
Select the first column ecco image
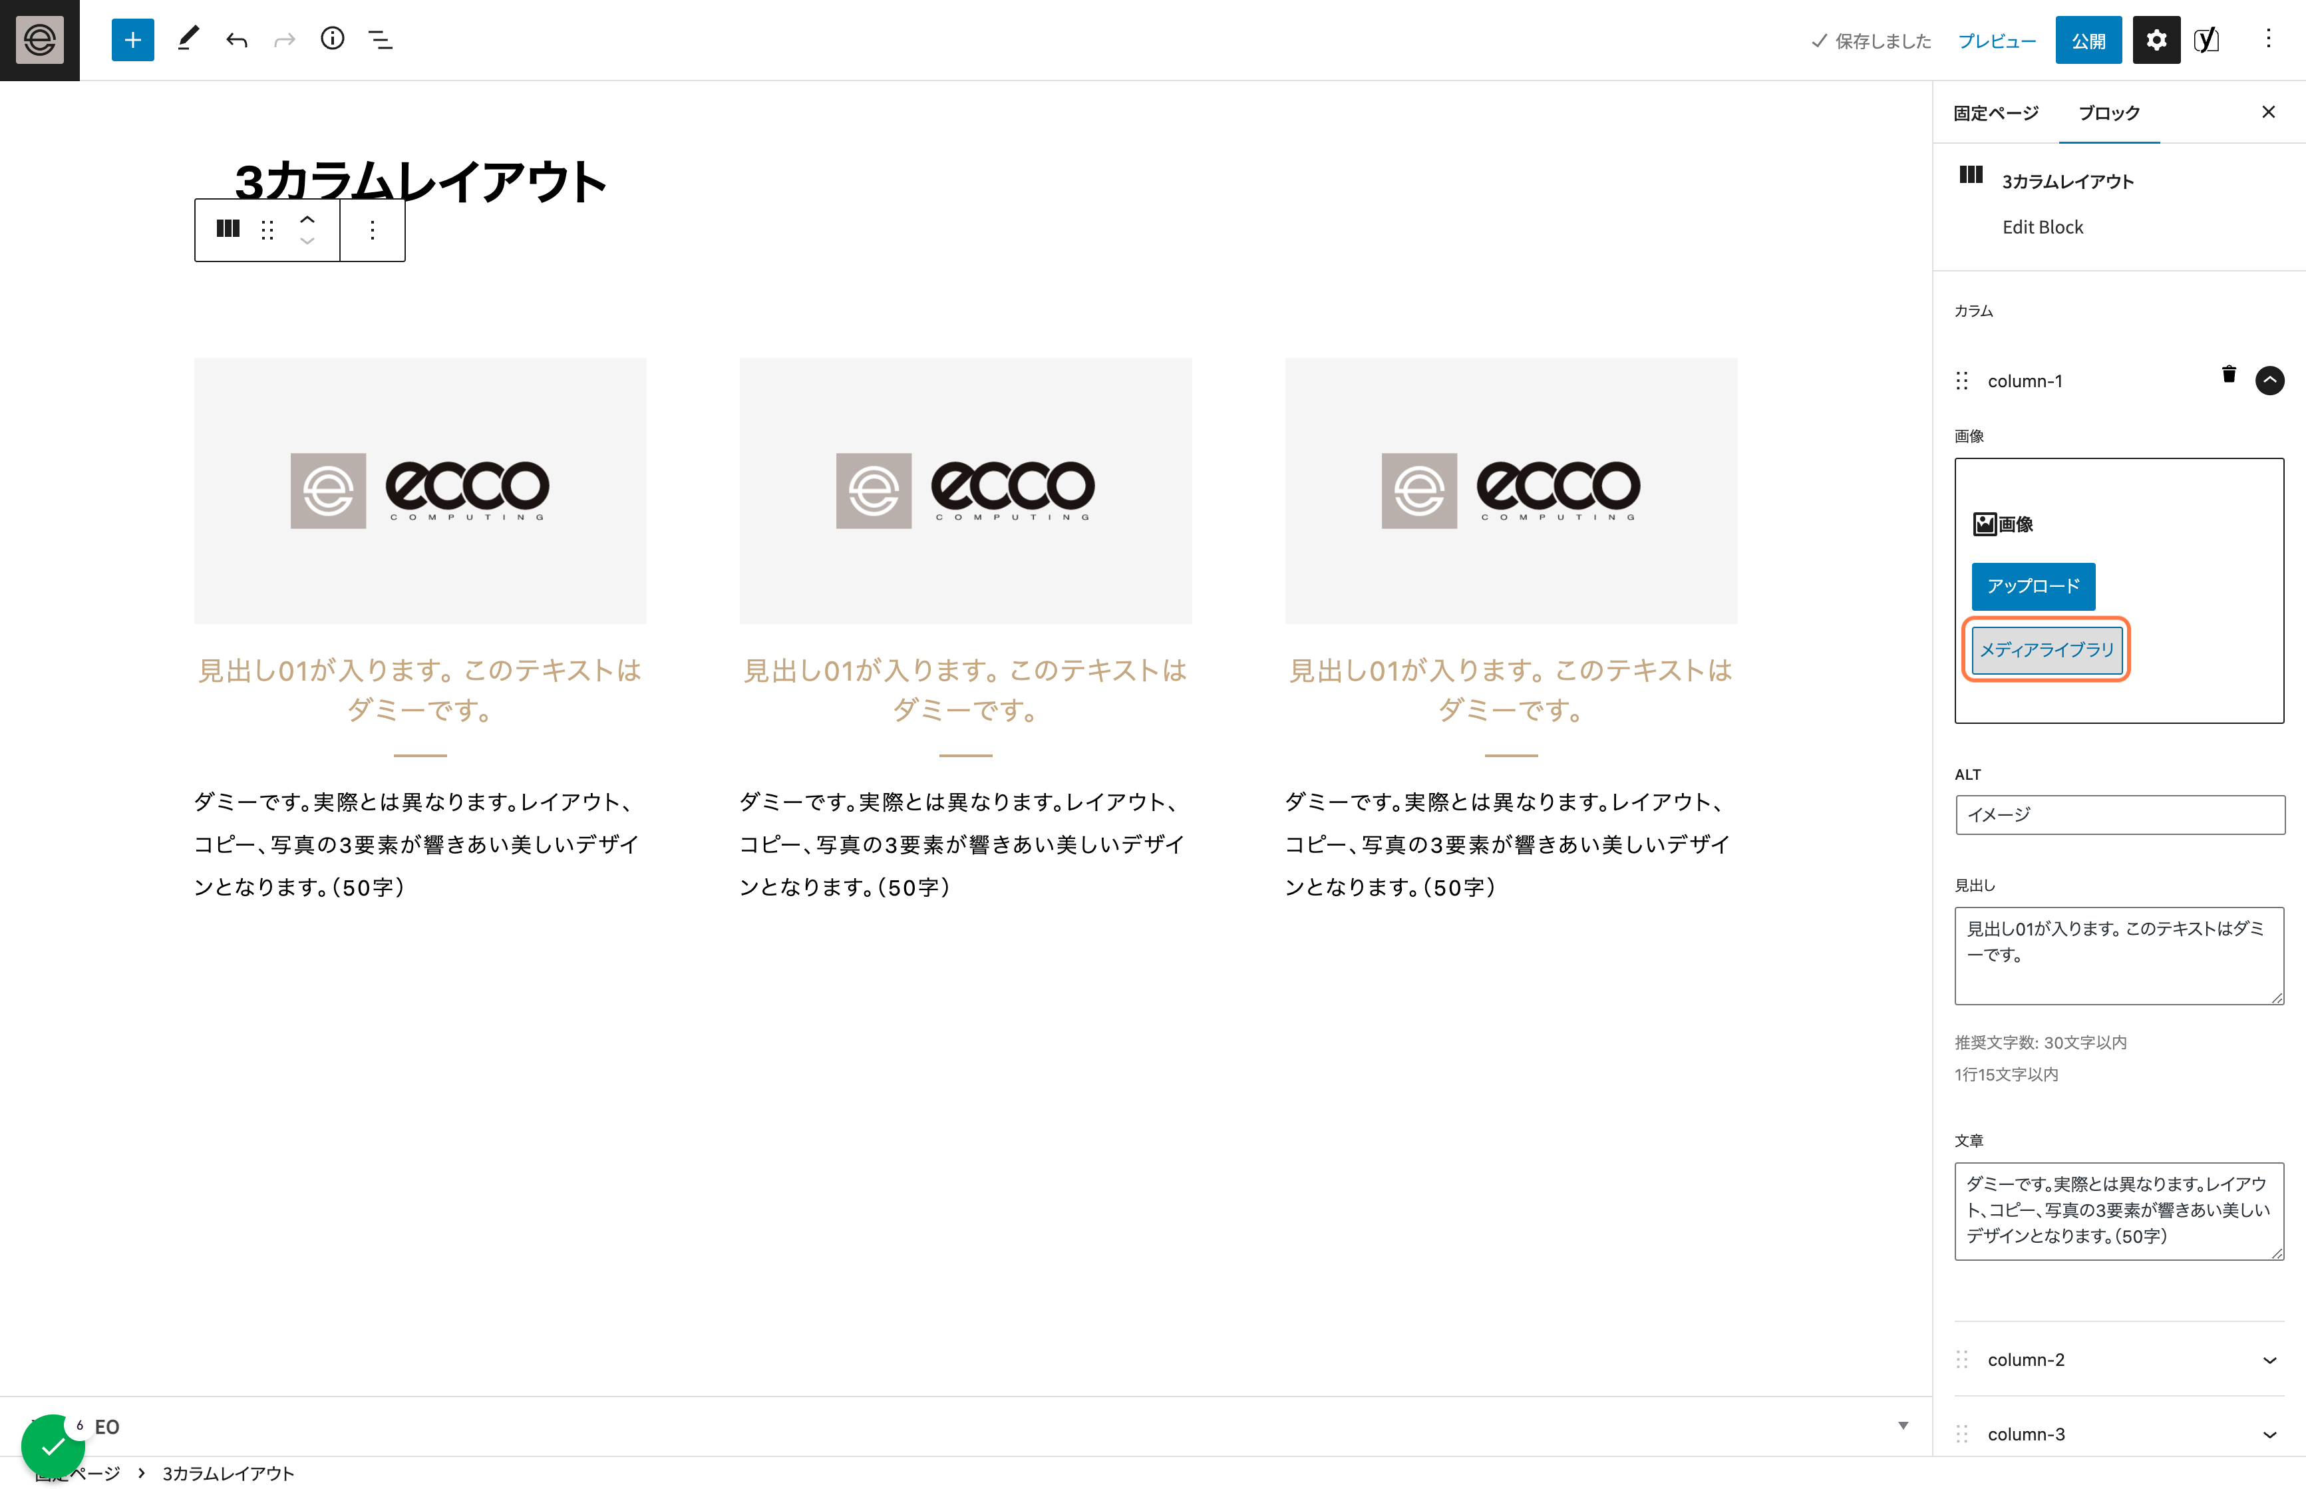click(x=420, y=490)
